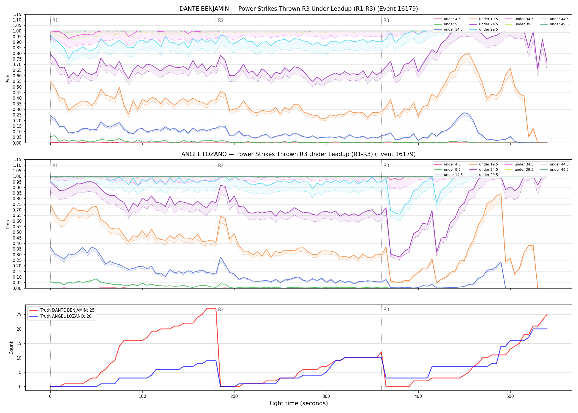The width and height of the screenshot is (578, 413).
Task: Click the 'Count' y-axis label
Action: [11, 348]
